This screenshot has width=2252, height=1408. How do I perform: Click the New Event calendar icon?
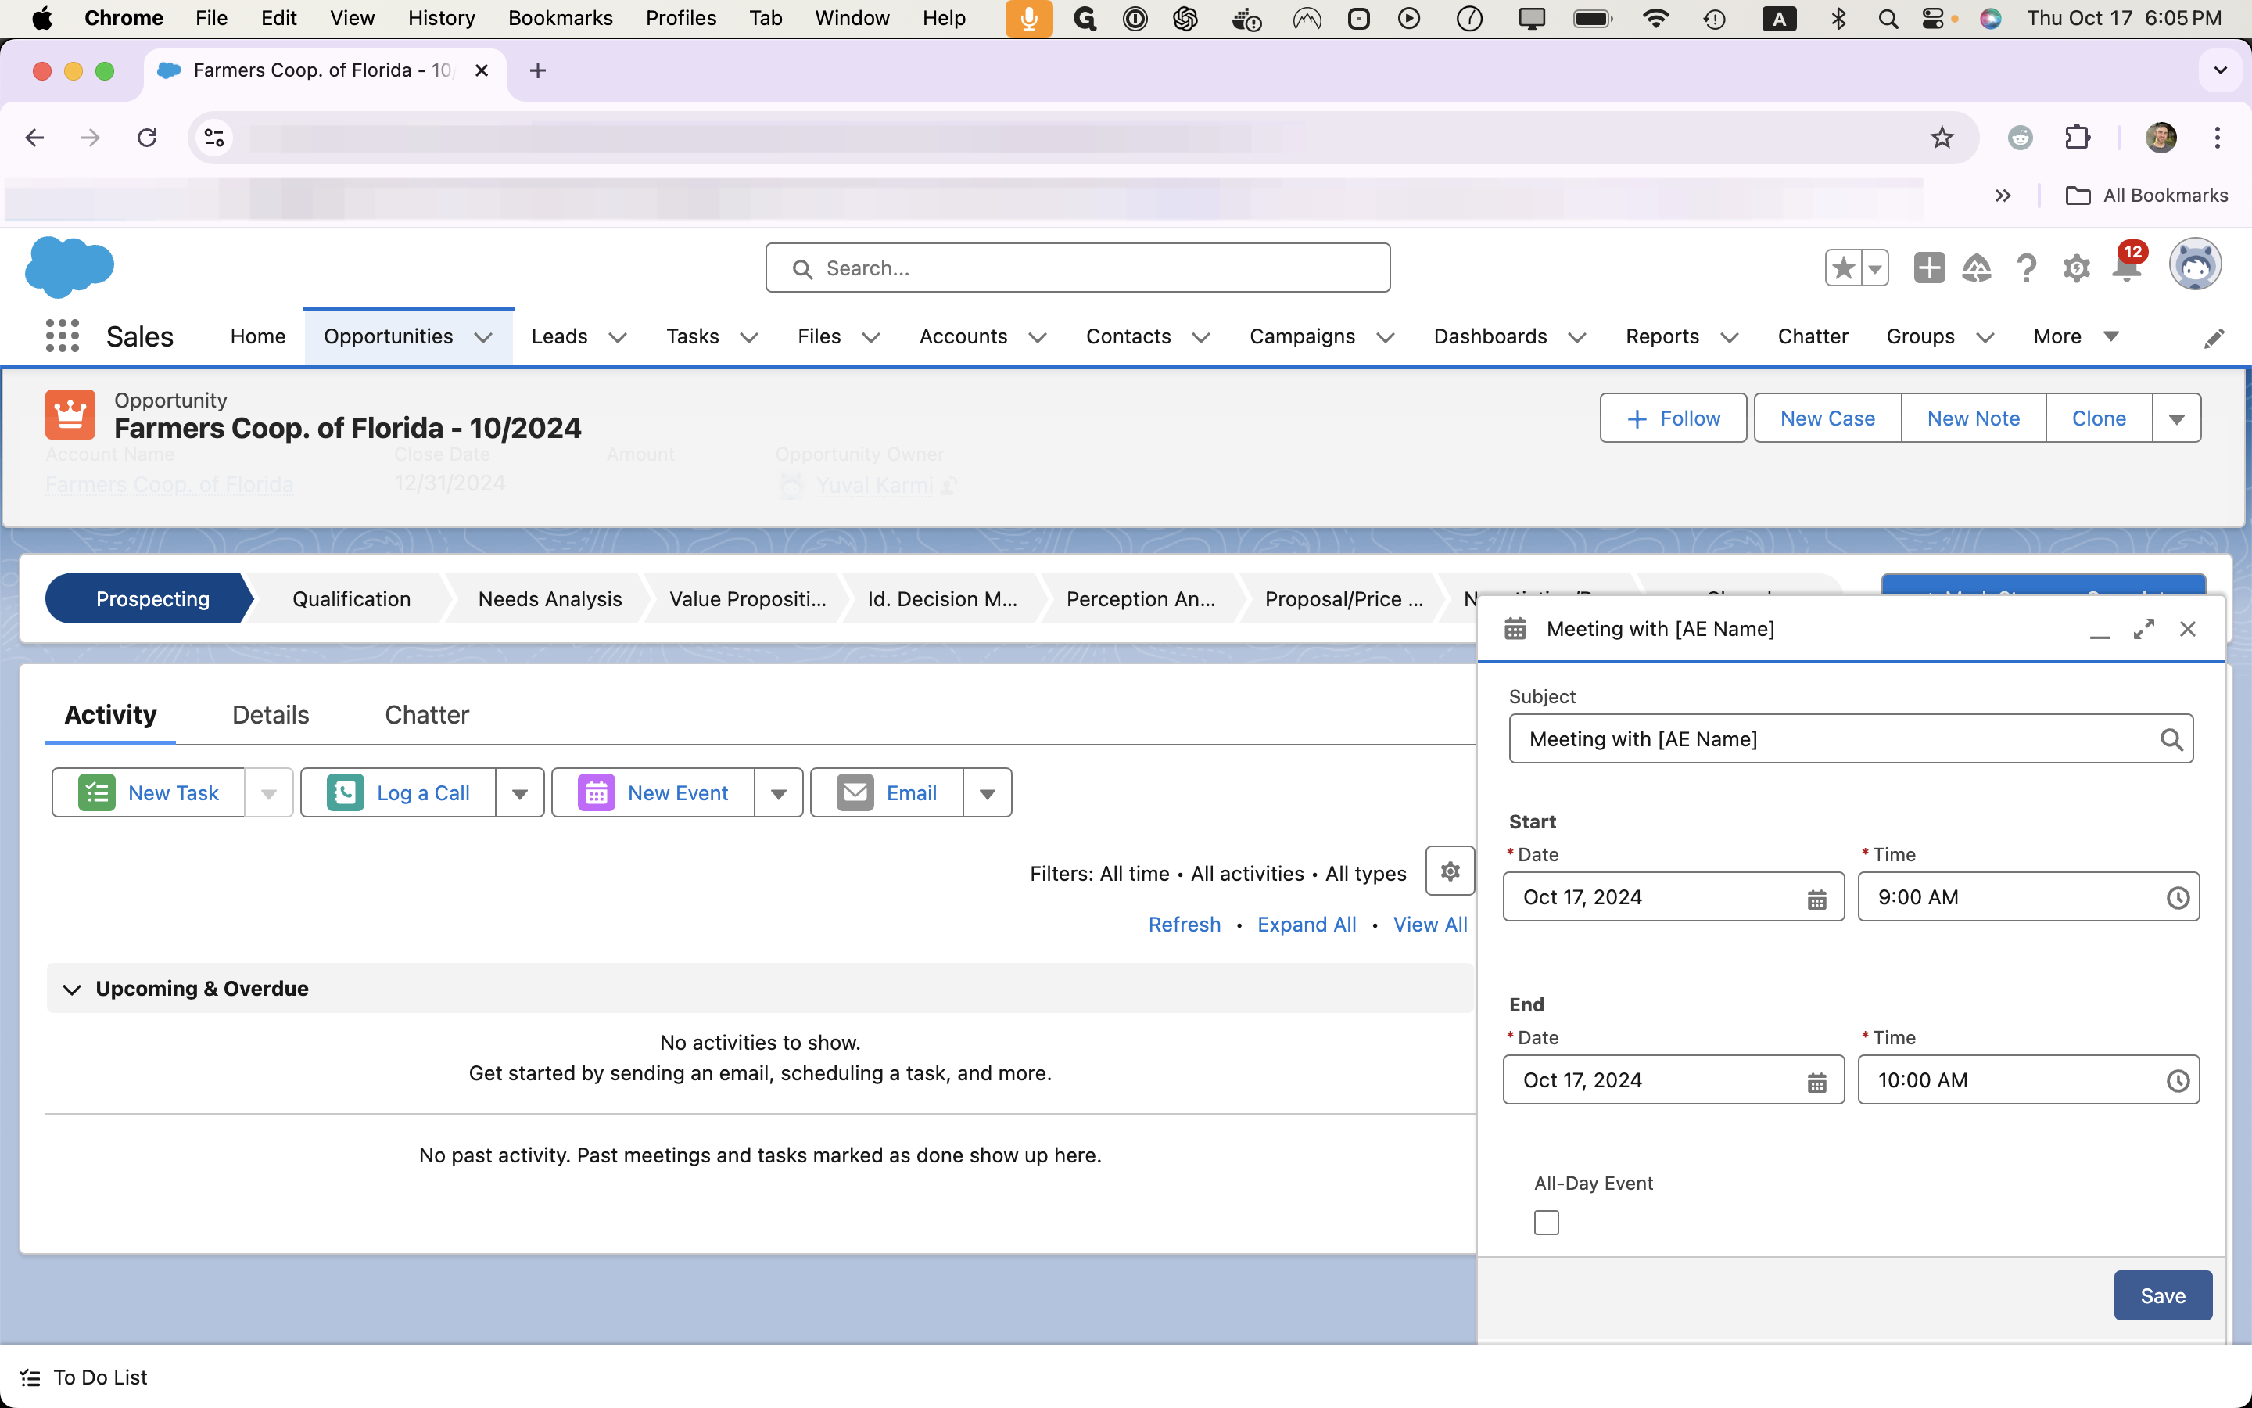[598, 793]
